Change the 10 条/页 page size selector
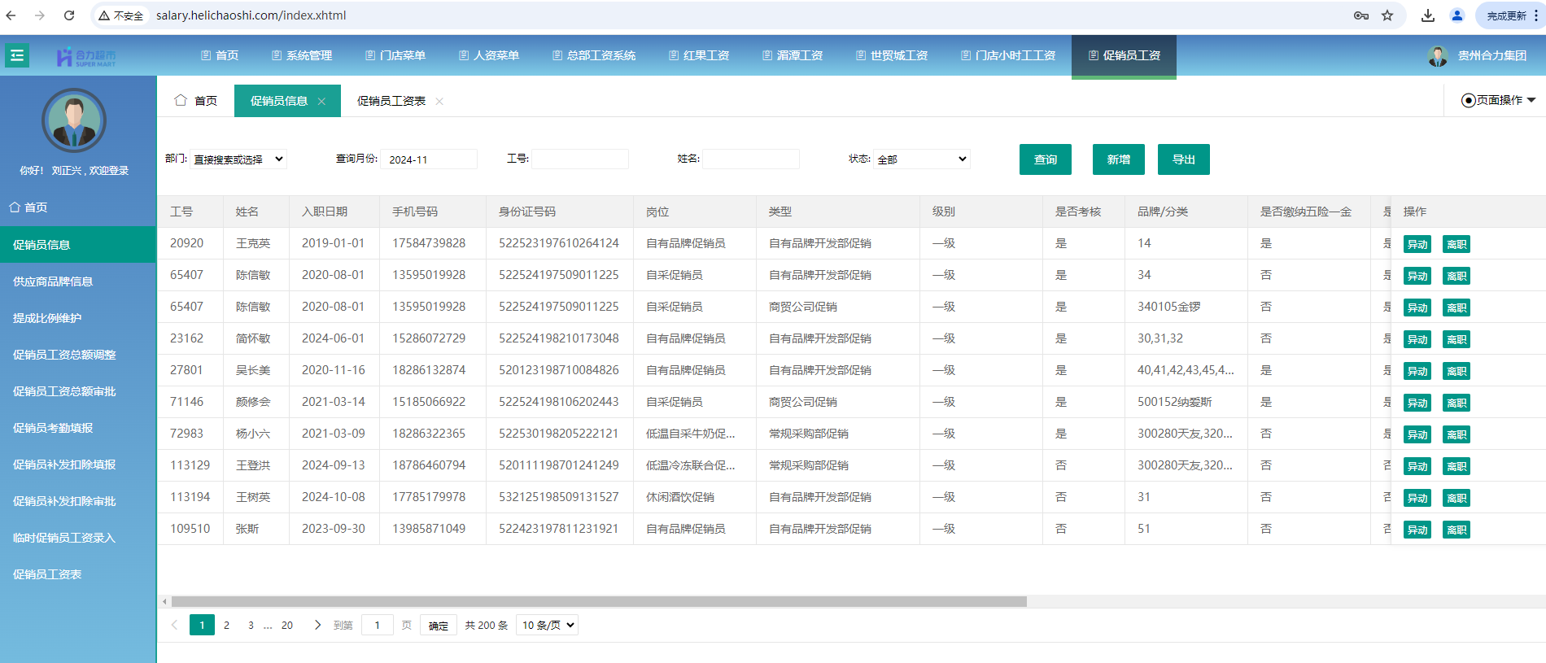 [547, 625]
